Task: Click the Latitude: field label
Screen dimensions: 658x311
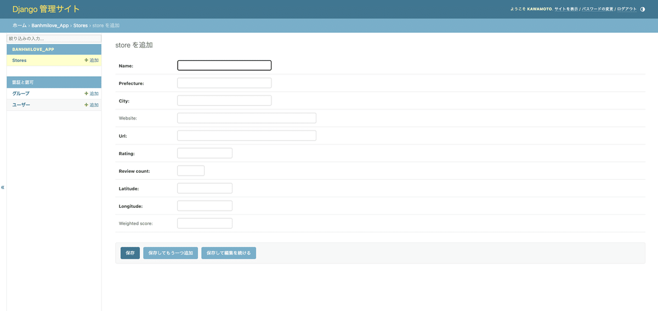Action: [x=129, y=189]
